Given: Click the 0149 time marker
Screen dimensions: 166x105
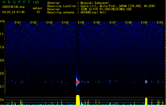Looking at the screenshot, I should point(144,23).
